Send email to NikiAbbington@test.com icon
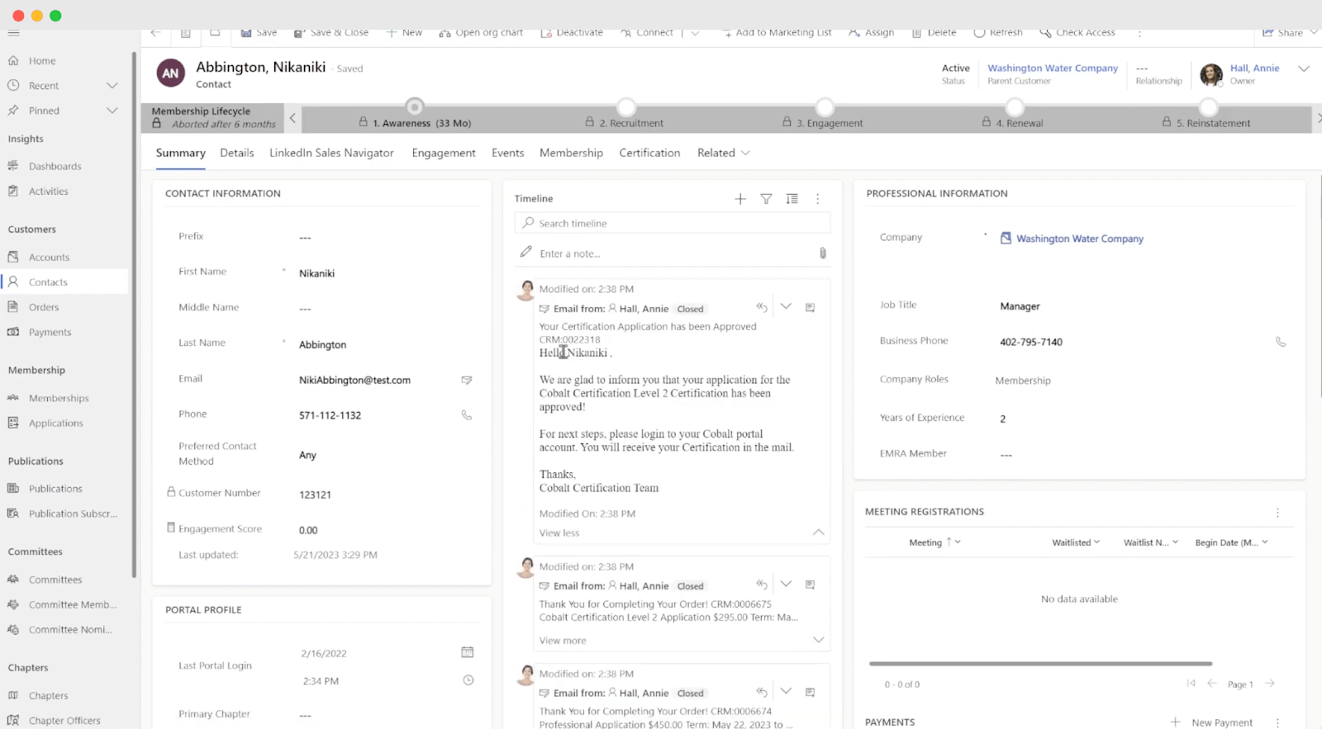 point(467,381)
